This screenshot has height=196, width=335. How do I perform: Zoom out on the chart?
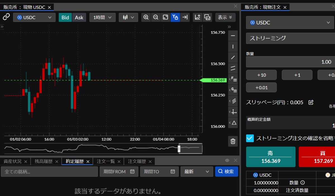click(156, 17)
